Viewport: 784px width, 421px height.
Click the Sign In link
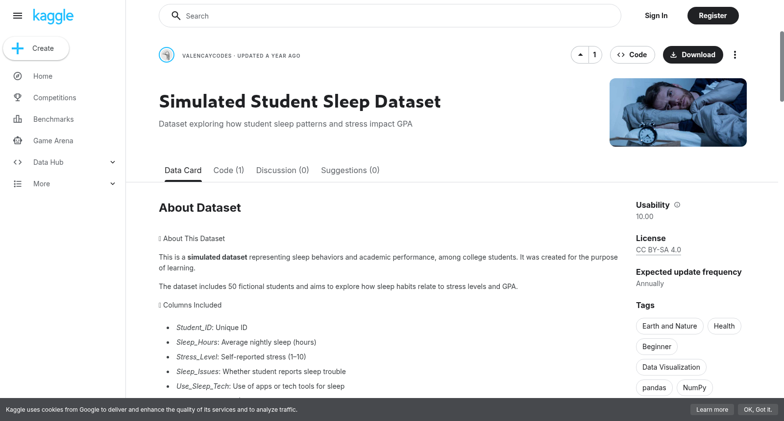(656, 16)
